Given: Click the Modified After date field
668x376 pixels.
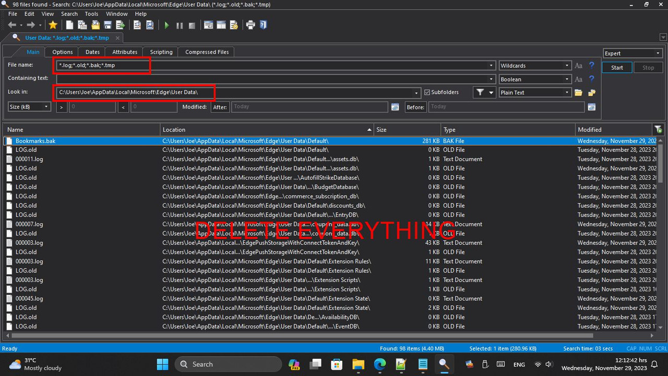Looking at the screenshot, I should point(310,107).
